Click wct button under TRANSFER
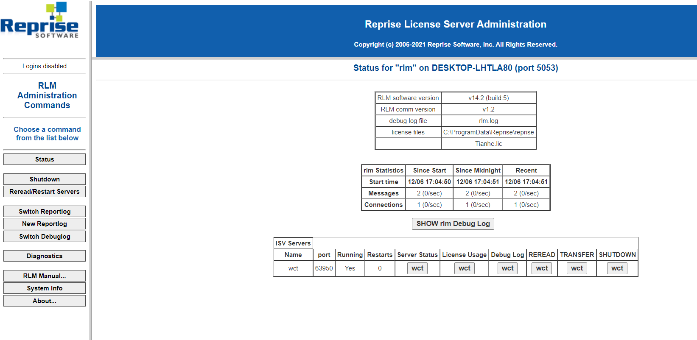This screenshot has width=697, height=340. [577, 268]
